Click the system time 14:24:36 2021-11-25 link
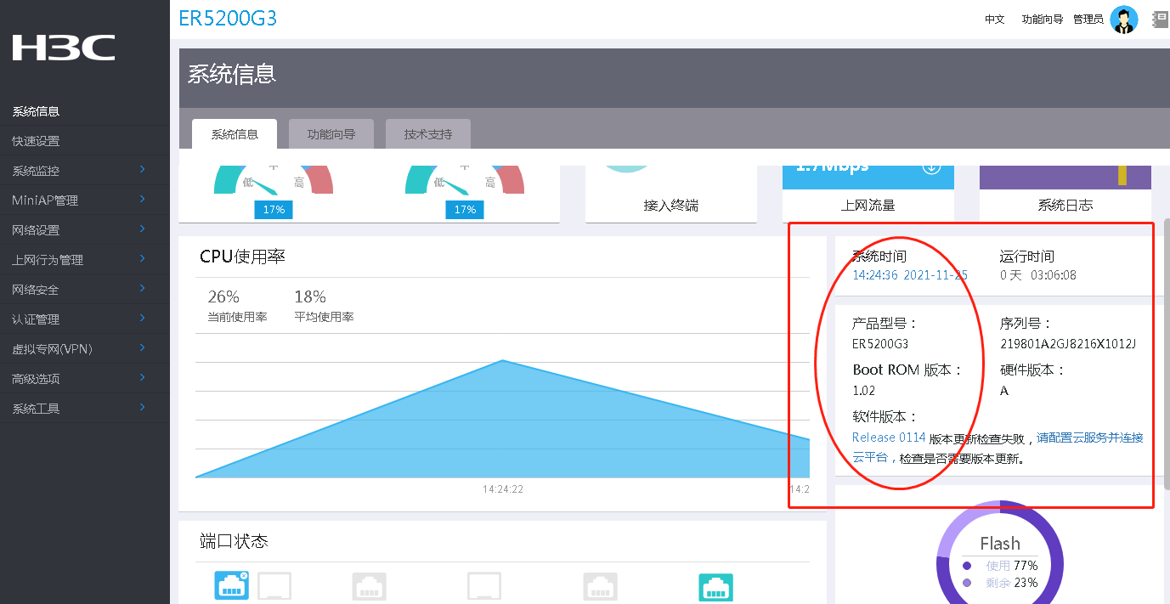The width and height of the screenshot is (1170, 604). [910, 275]
